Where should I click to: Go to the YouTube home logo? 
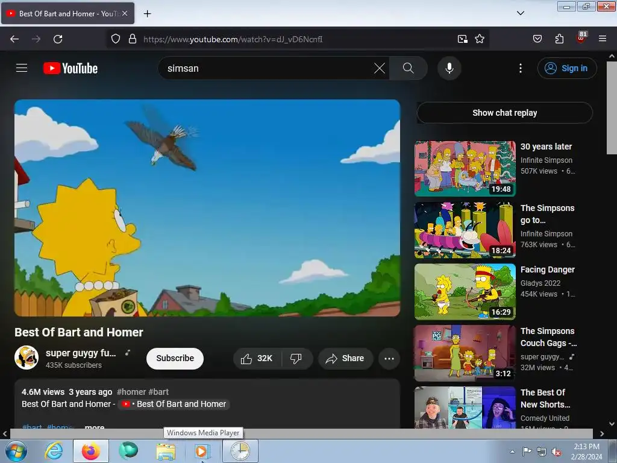[70, 68]
